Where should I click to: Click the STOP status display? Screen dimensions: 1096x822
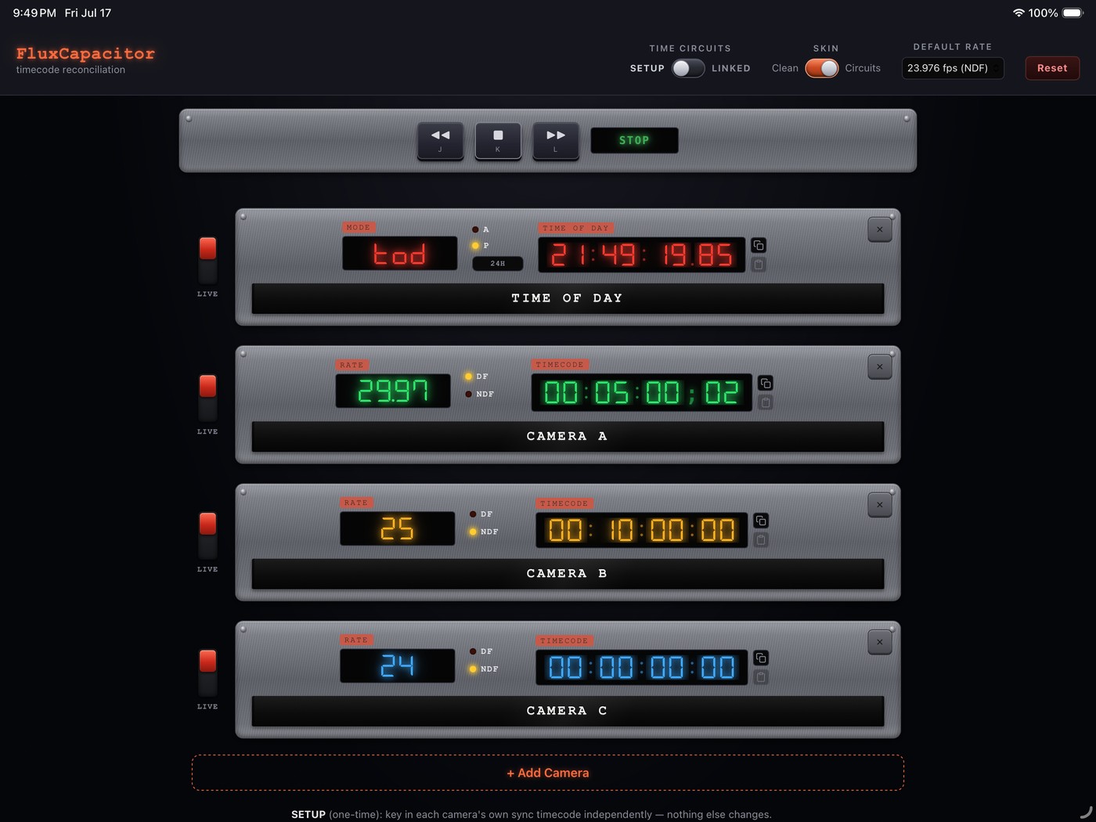(x=634, y=140)
